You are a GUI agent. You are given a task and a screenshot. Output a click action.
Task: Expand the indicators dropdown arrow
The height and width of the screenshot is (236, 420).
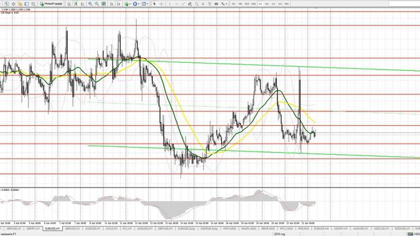130,4
